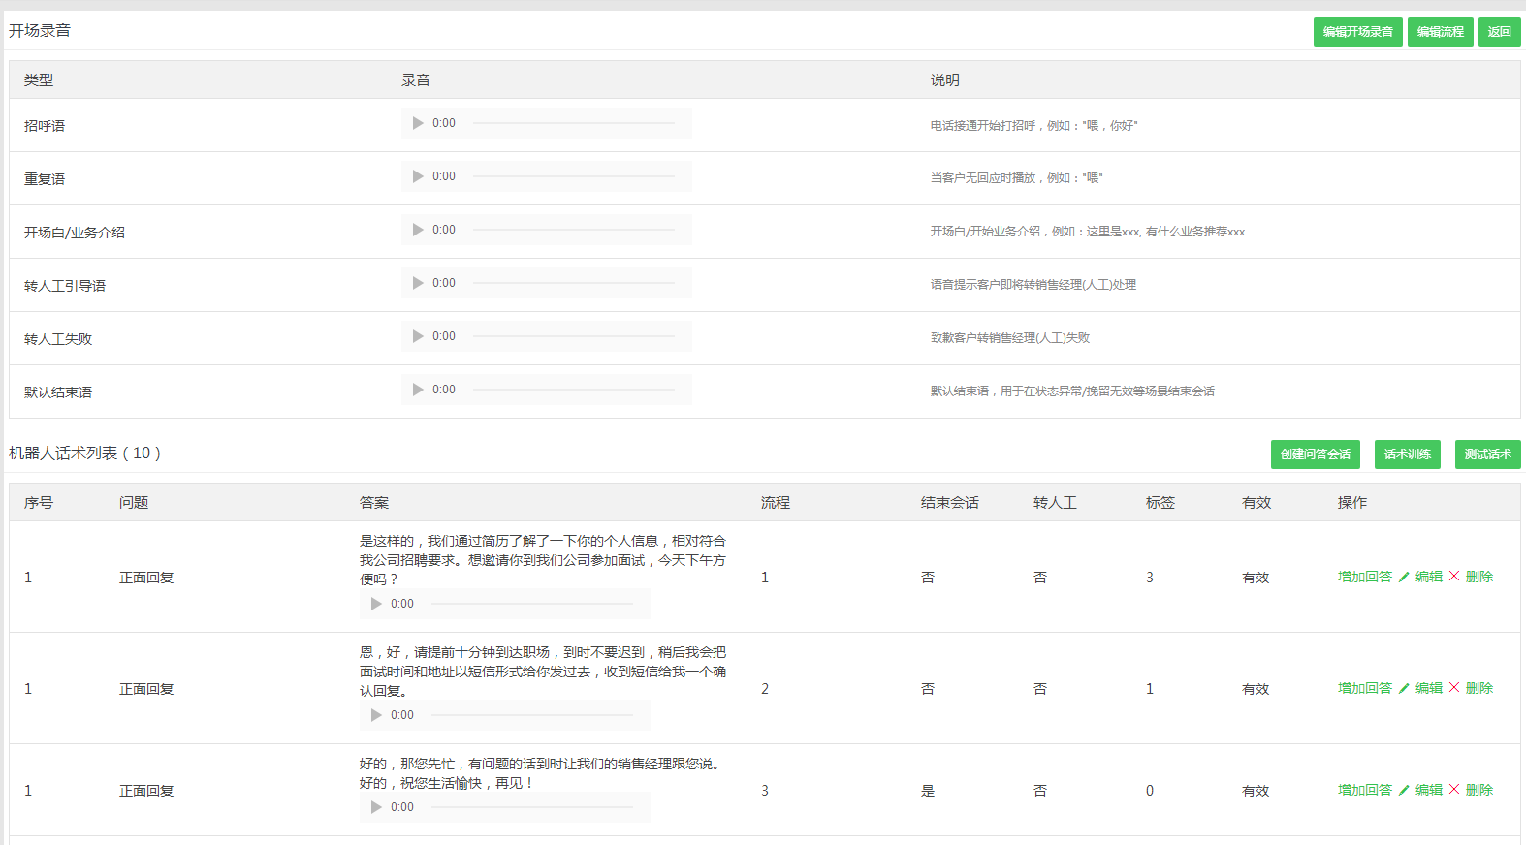The image size is (1526, 845).
Task: Seek the 招呼语 audio progress bar
Action: click(x=573, y=123)
